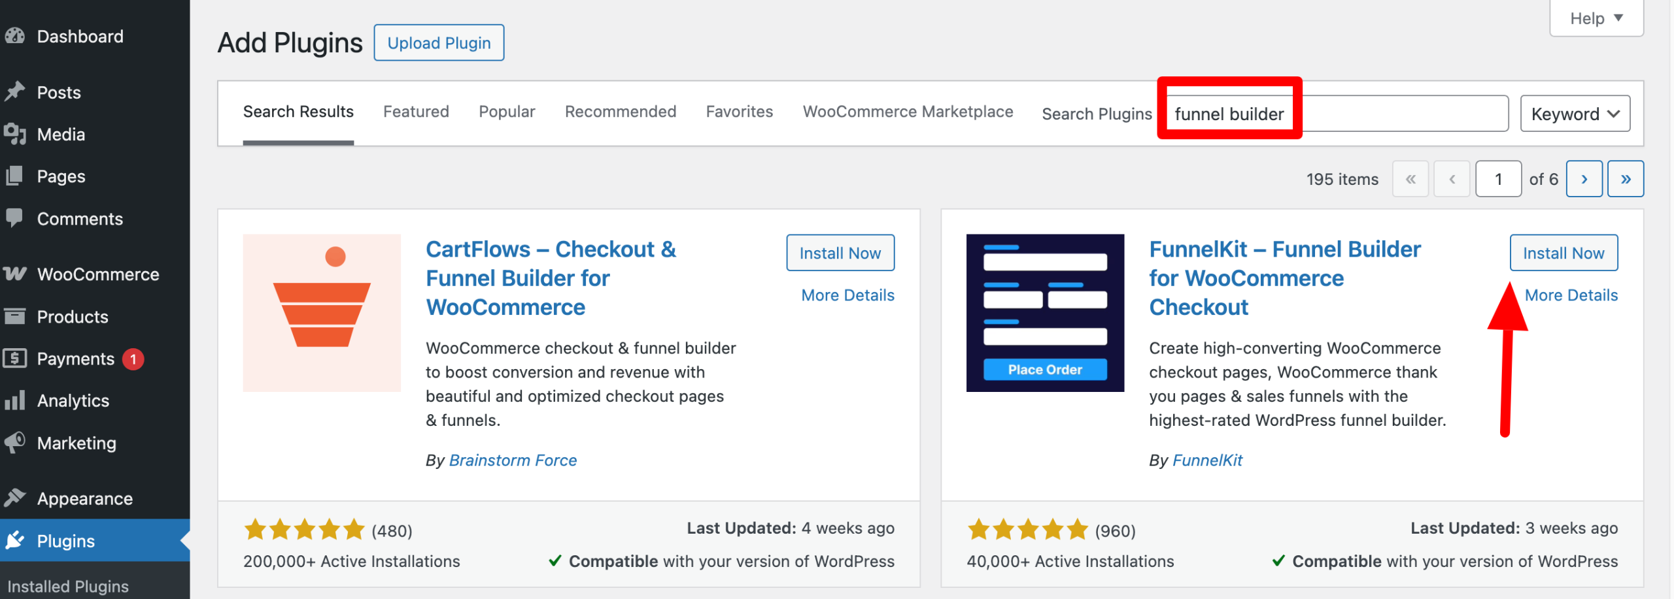
Task: Go to next results page
Action: click(x=1584, y=179)
